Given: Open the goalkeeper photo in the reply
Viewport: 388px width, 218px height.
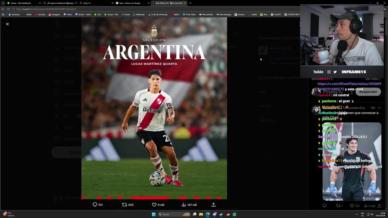Looking at the screenshot, I should (x=352, y=161).
